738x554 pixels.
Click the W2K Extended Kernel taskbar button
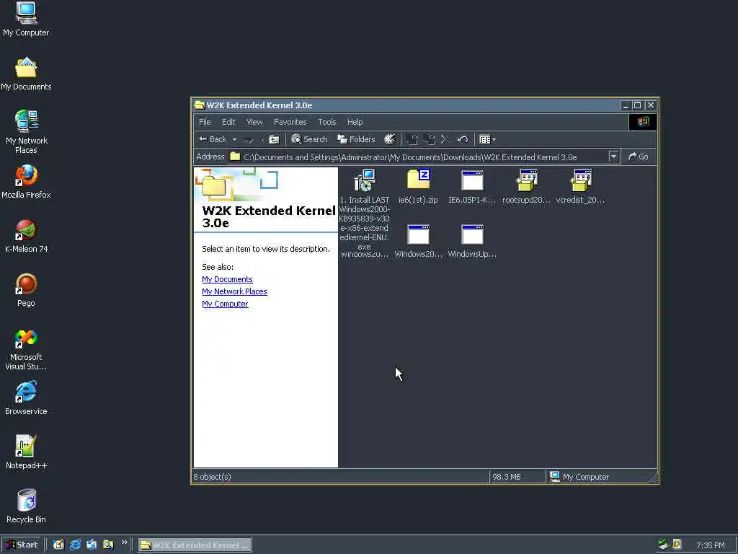click(195, 545)
